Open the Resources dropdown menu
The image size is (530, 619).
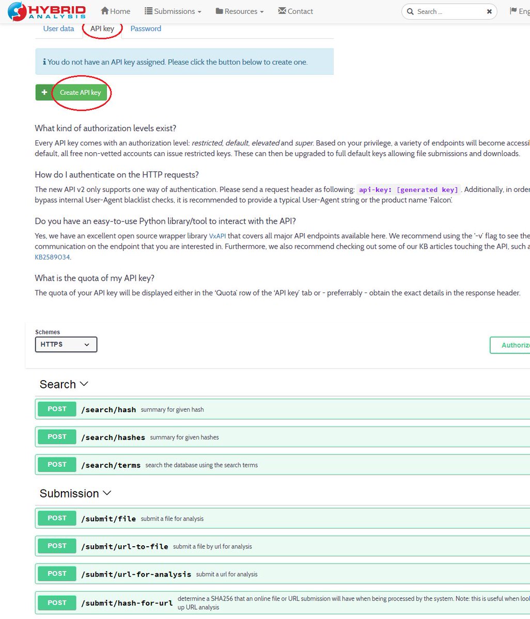point(239,11)
